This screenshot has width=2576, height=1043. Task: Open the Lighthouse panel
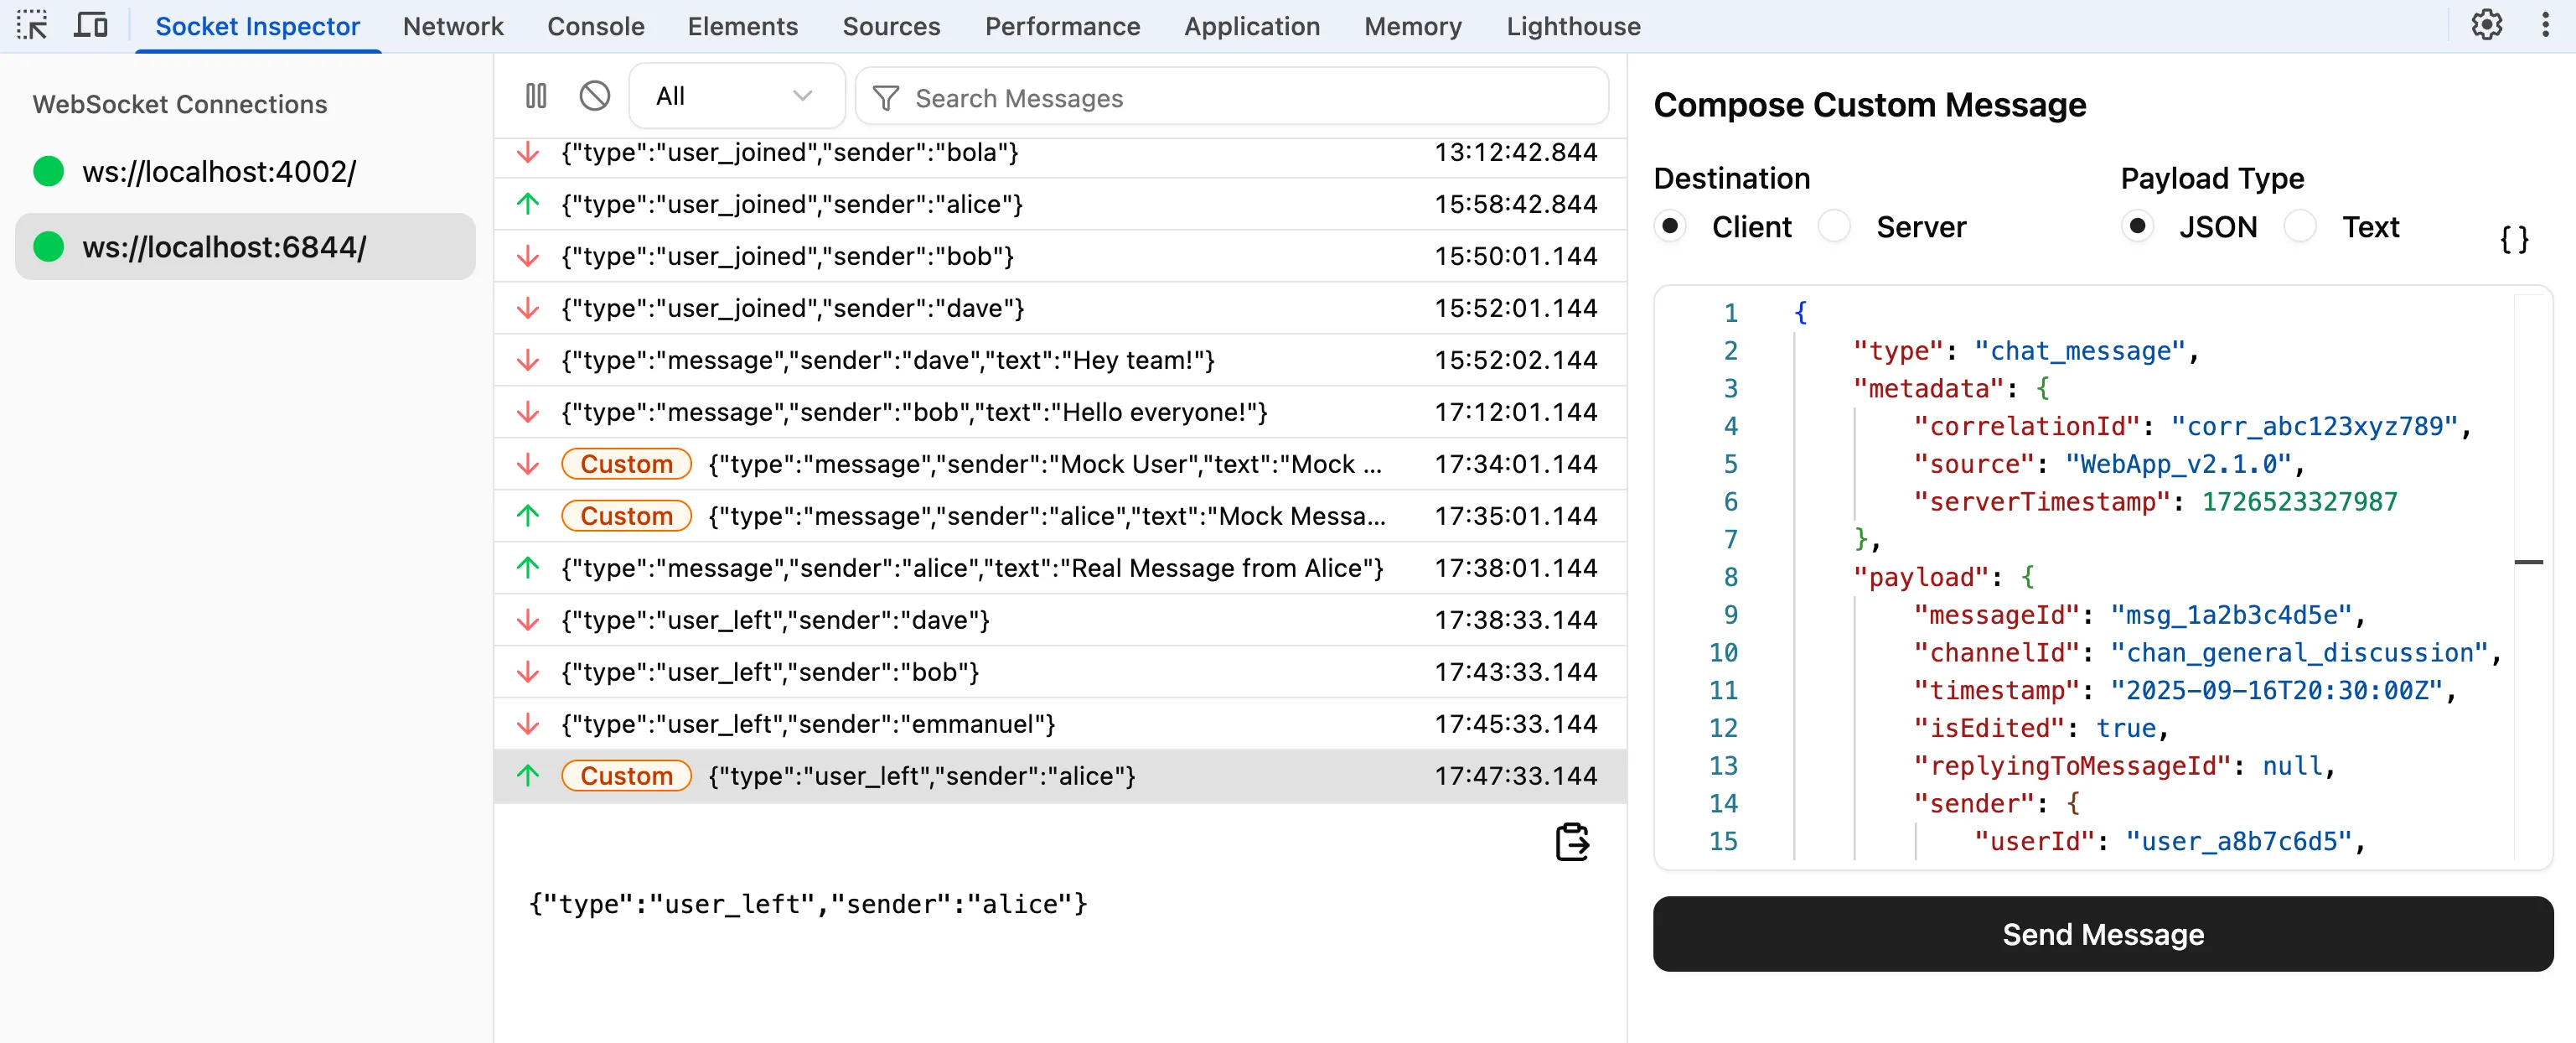coord(1572,26)
